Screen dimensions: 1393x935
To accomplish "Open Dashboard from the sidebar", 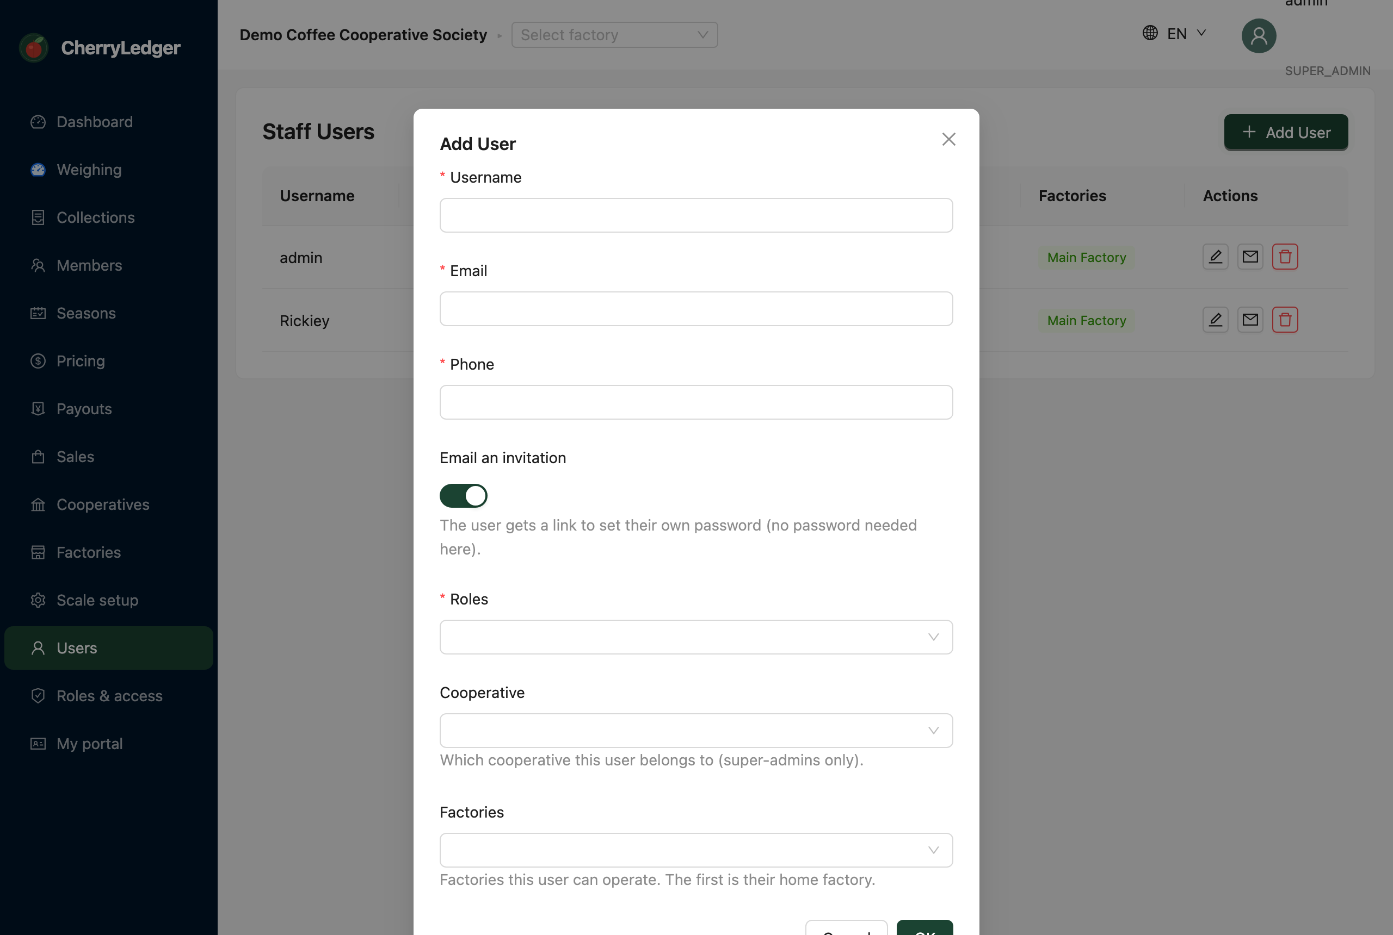I will (x=109, y=122).
